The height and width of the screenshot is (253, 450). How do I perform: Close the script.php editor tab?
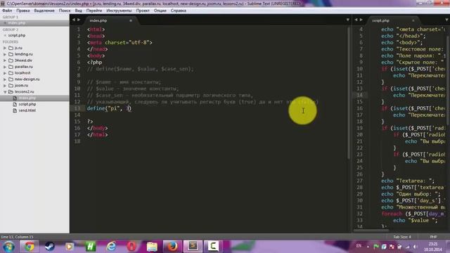pos(413,20)
